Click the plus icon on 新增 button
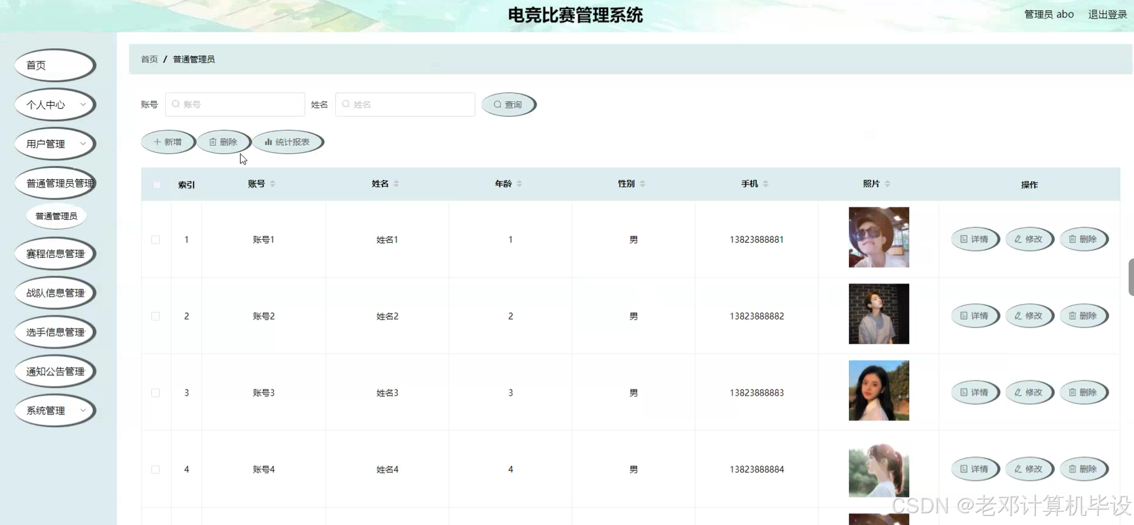The width and height of the screenshot is (1134, 525). (157, 142)
